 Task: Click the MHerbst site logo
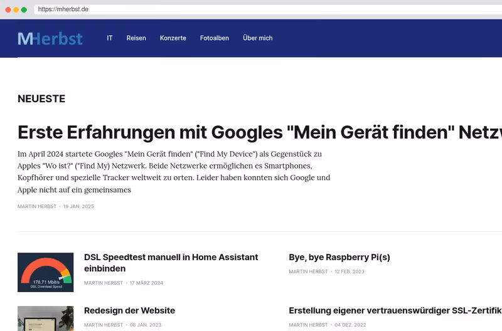[x=50, y=38]
